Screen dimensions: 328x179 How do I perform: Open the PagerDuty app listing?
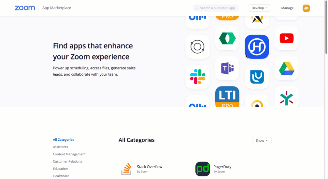coord(222,167)
